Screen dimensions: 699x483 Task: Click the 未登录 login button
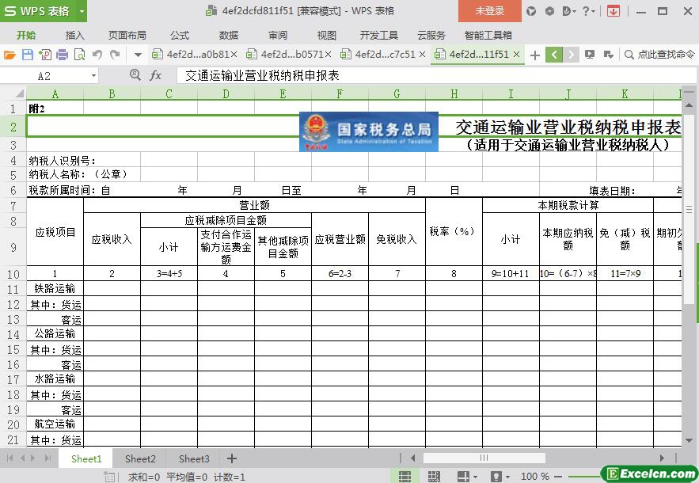coord(489,11)
